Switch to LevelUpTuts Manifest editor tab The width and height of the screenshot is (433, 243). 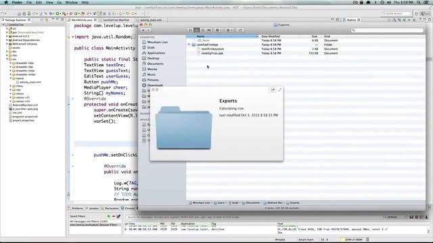[x=116, y=20]
